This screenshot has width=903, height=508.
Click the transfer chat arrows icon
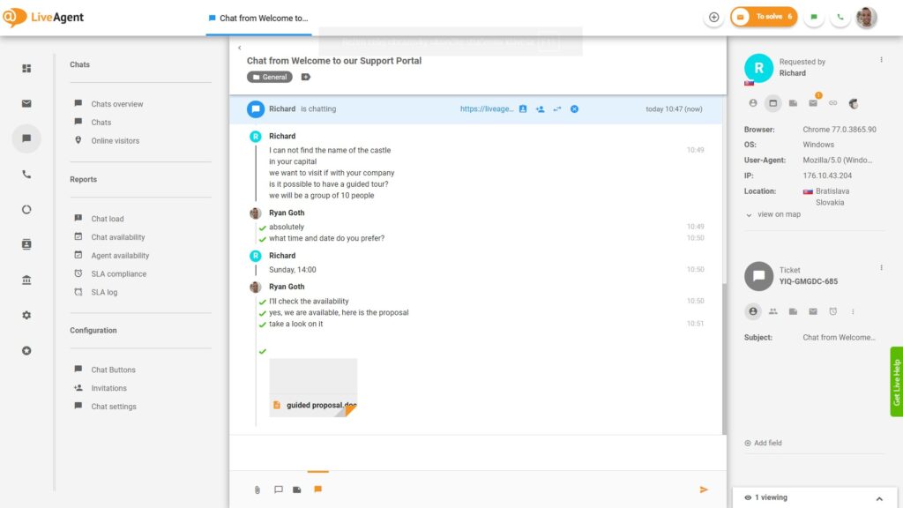point(556,109)
